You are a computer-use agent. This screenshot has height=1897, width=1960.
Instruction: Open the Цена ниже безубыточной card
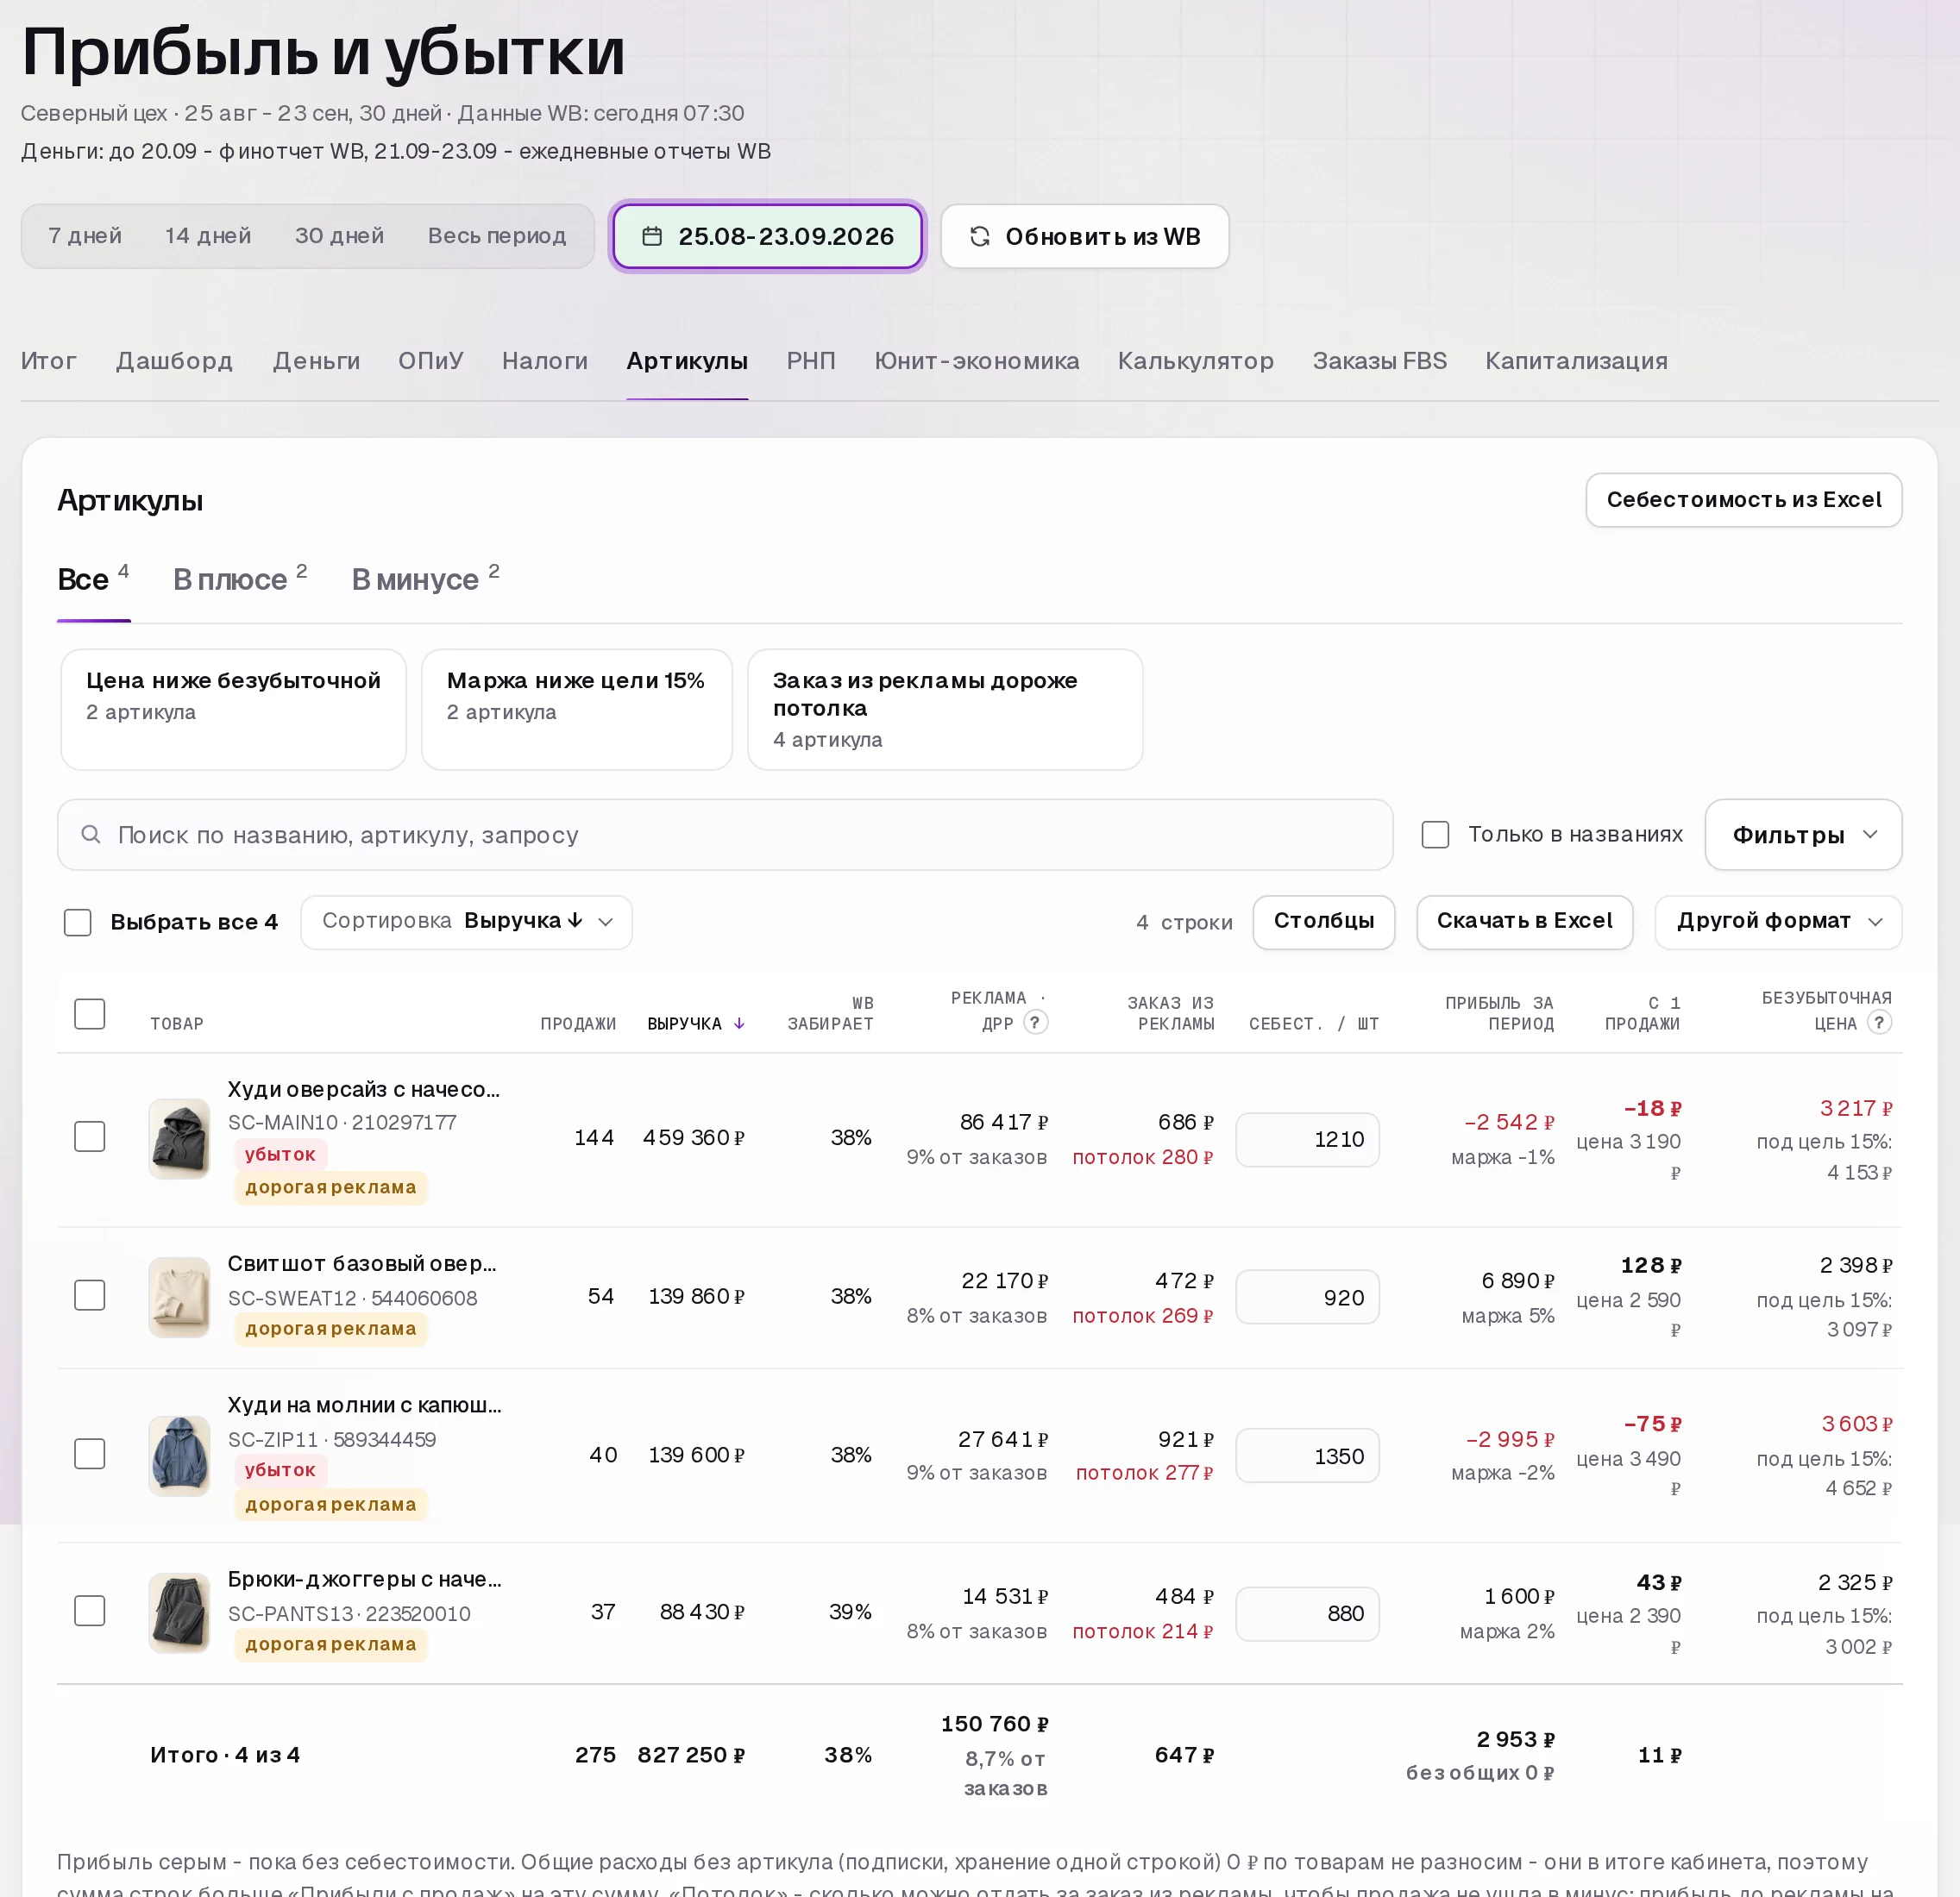(x=234, y=710)
